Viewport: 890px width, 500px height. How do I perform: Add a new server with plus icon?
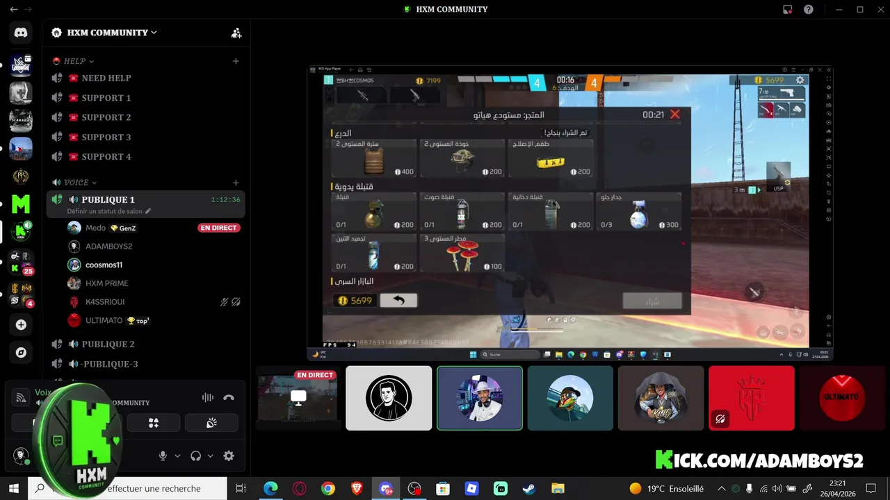(x=21, y=324)
